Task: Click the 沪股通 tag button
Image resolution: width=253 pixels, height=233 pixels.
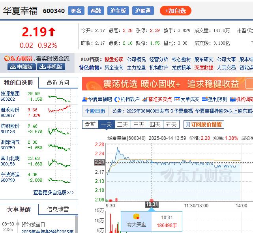Action: point(143,11)
